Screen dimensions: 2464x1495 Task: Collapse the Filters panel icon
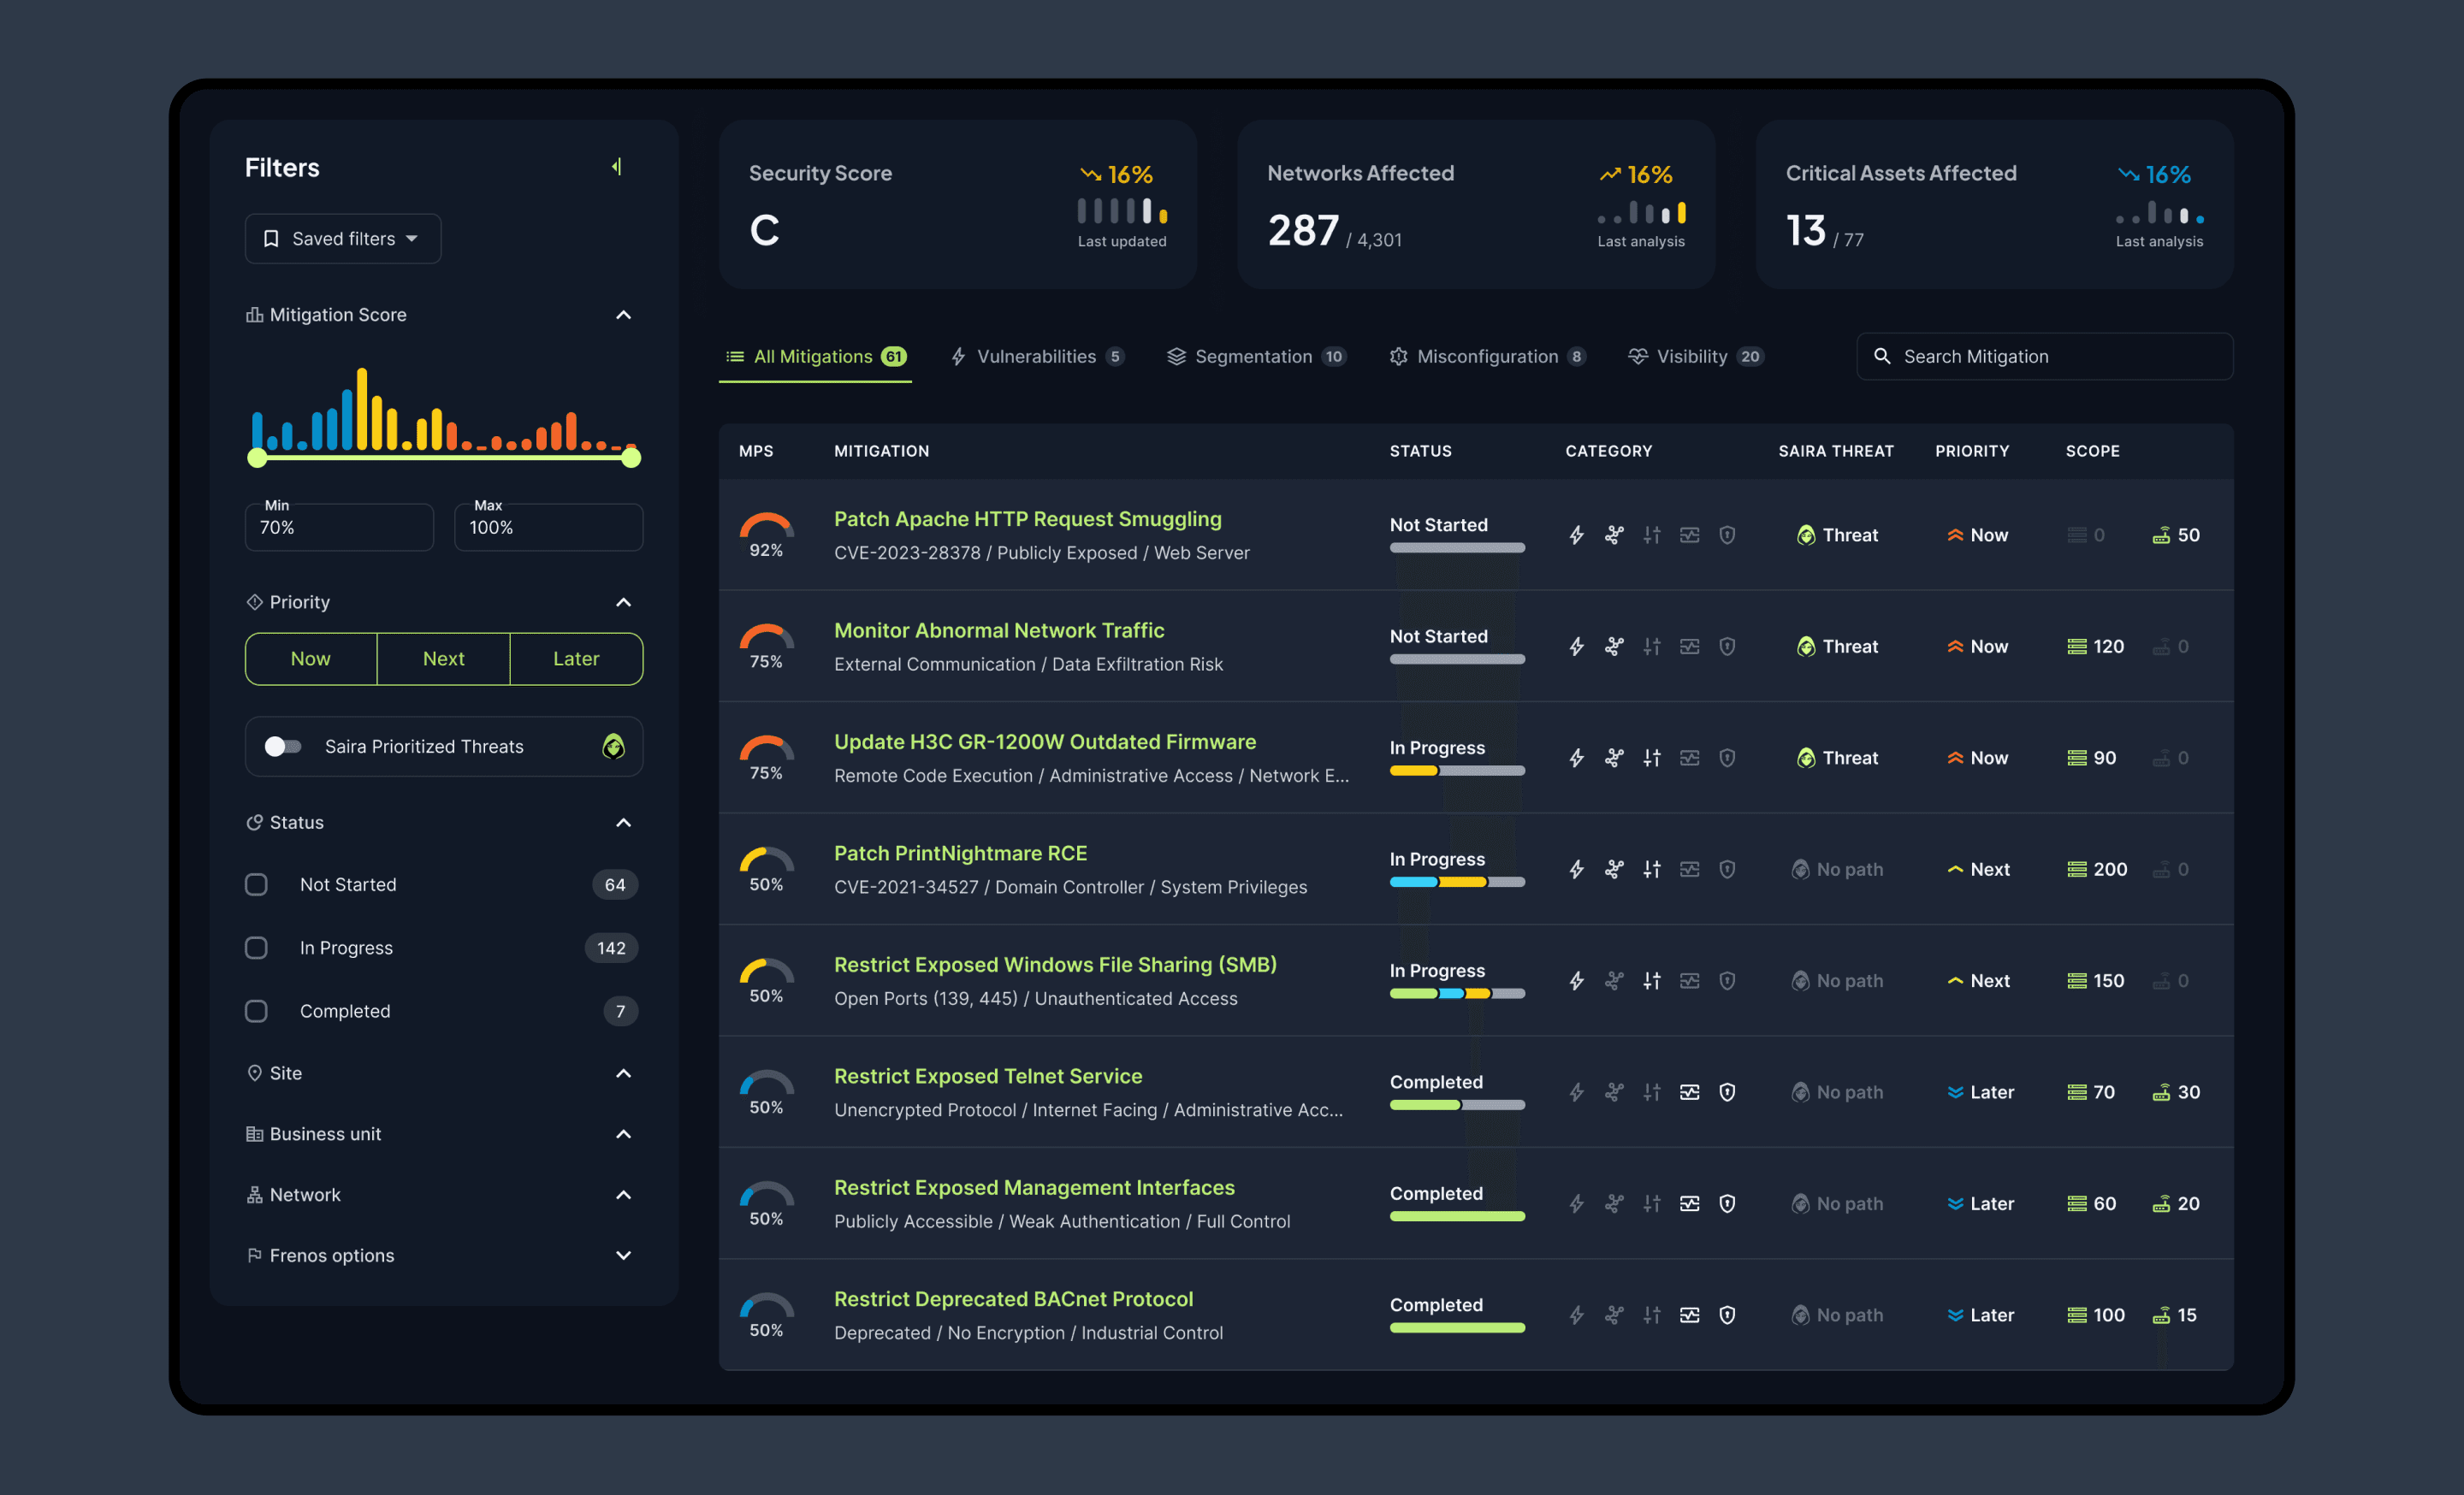click(617, 167)
